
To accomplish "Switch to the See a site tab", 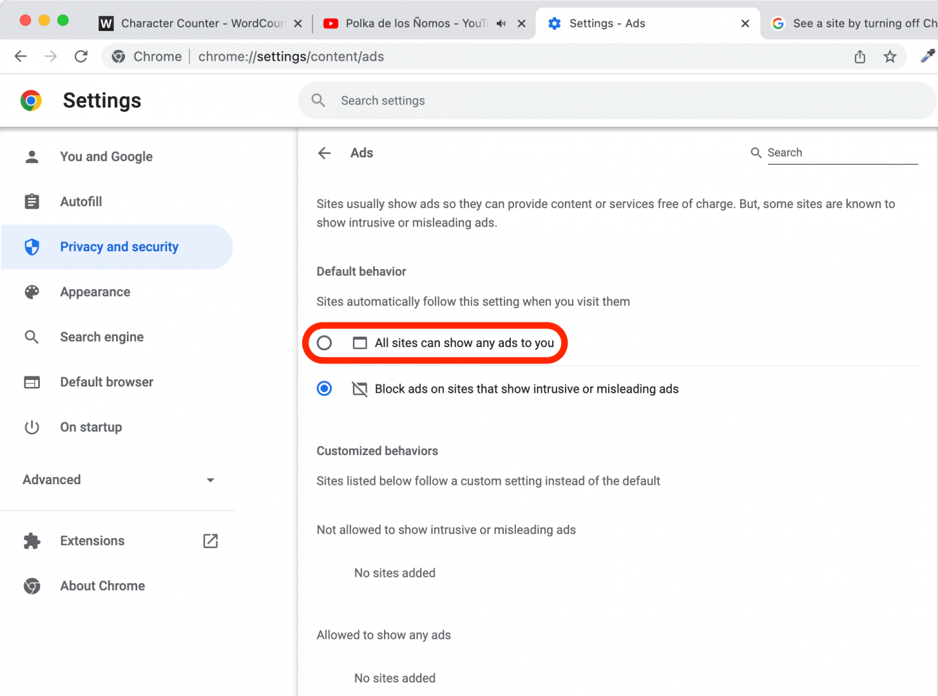I will [857, 23].
